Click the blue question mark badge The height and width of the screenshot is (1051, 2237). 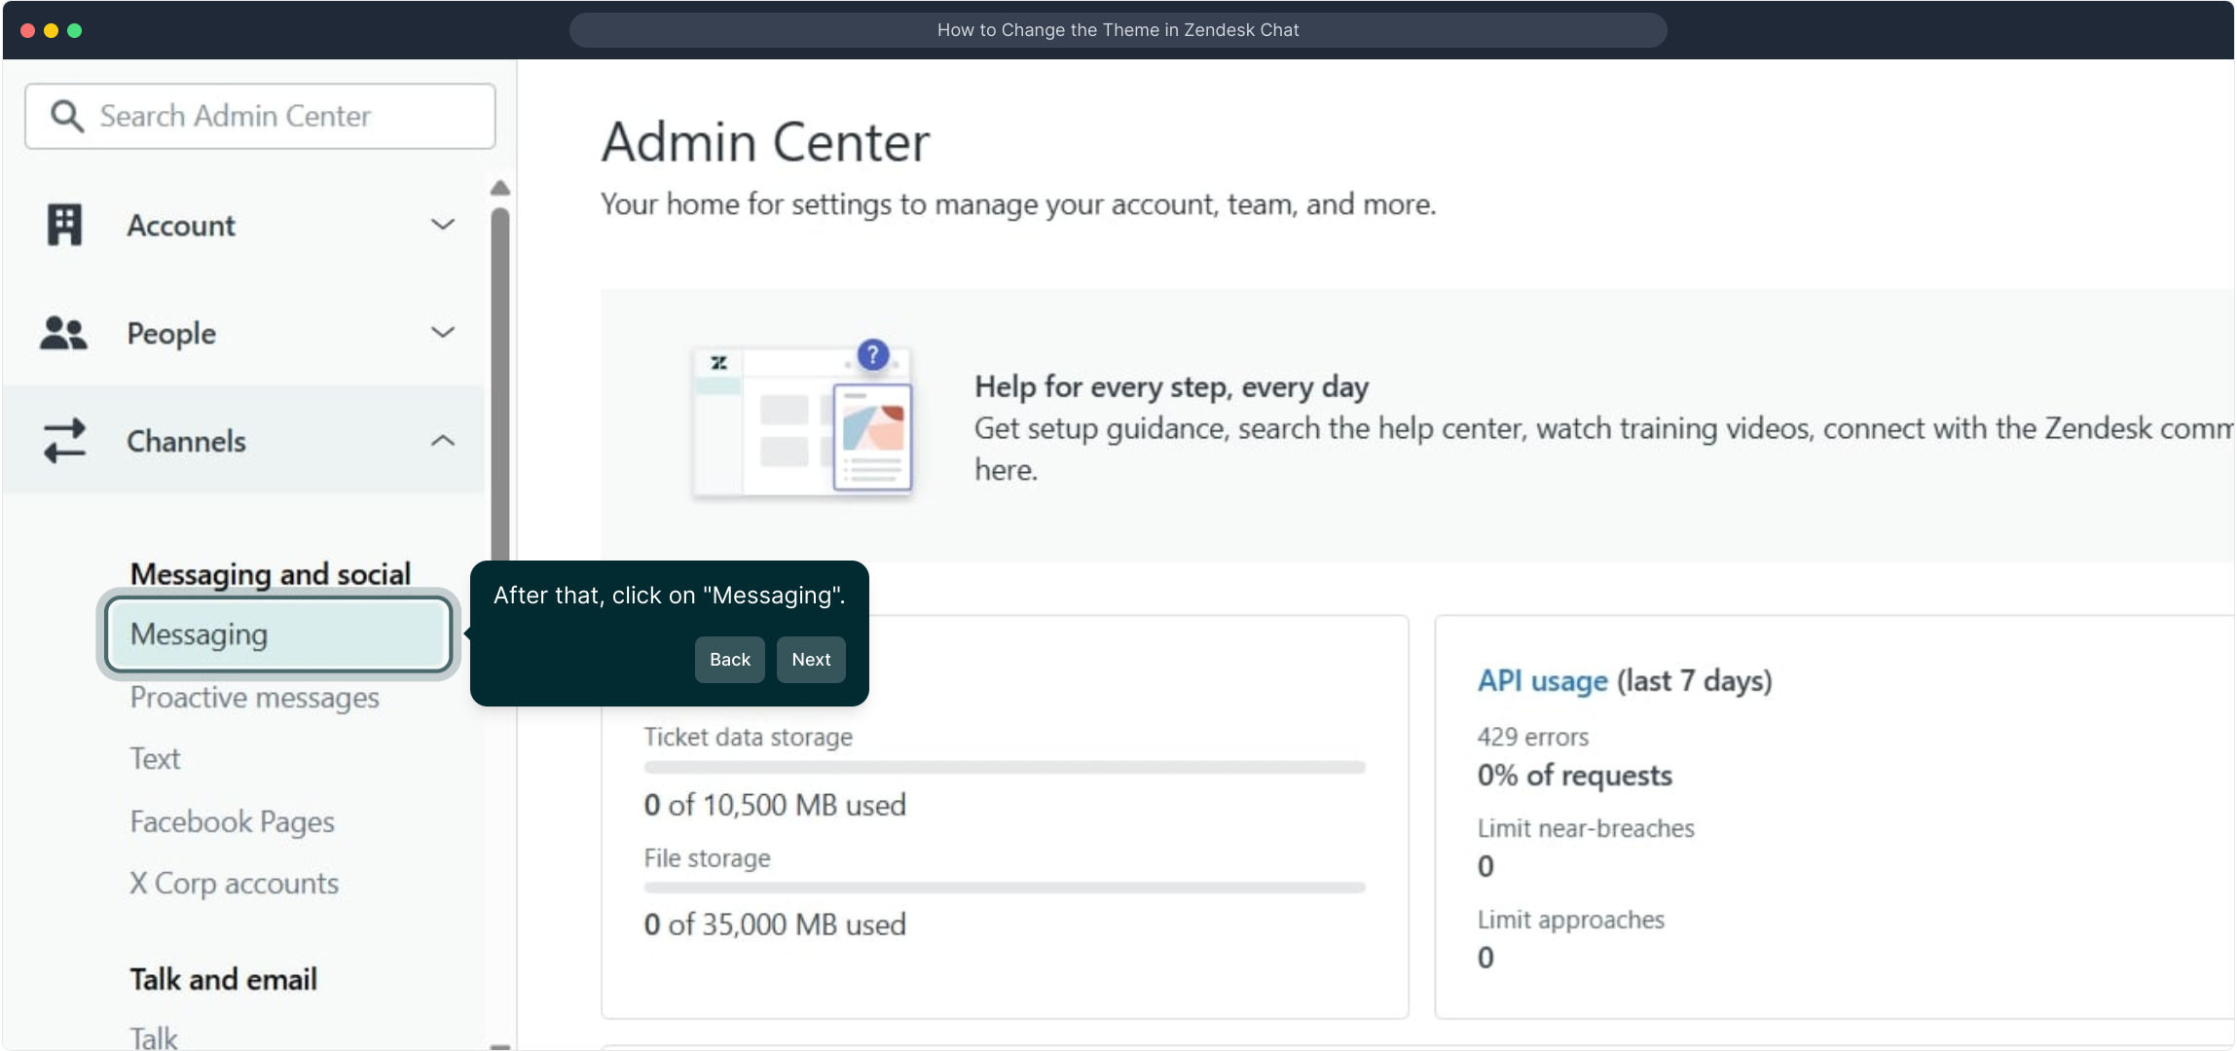click(x=872, y=355)
